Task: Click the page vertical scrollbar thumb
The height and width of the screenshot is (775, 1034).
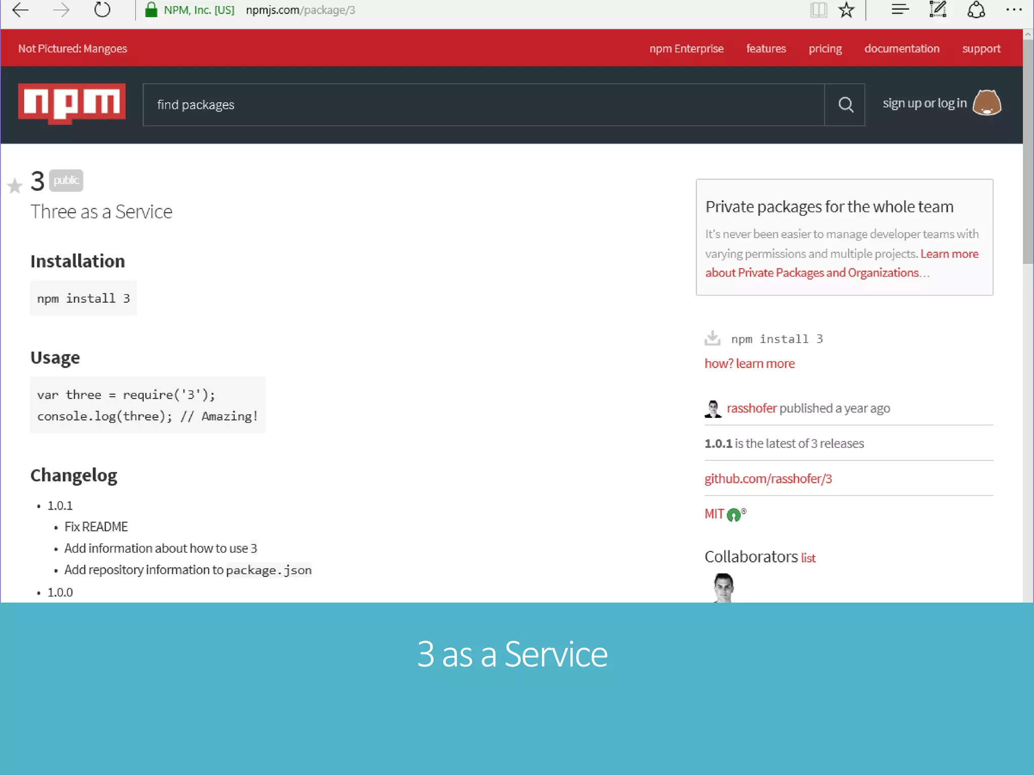Action: (x=1028, y=151)
